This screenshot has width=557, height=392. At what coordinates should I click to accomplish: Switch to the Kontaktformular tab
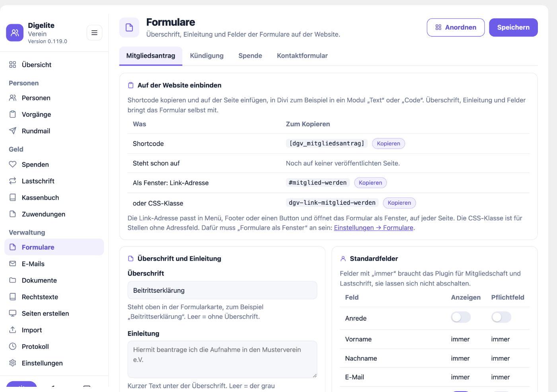tap(302, 56)
